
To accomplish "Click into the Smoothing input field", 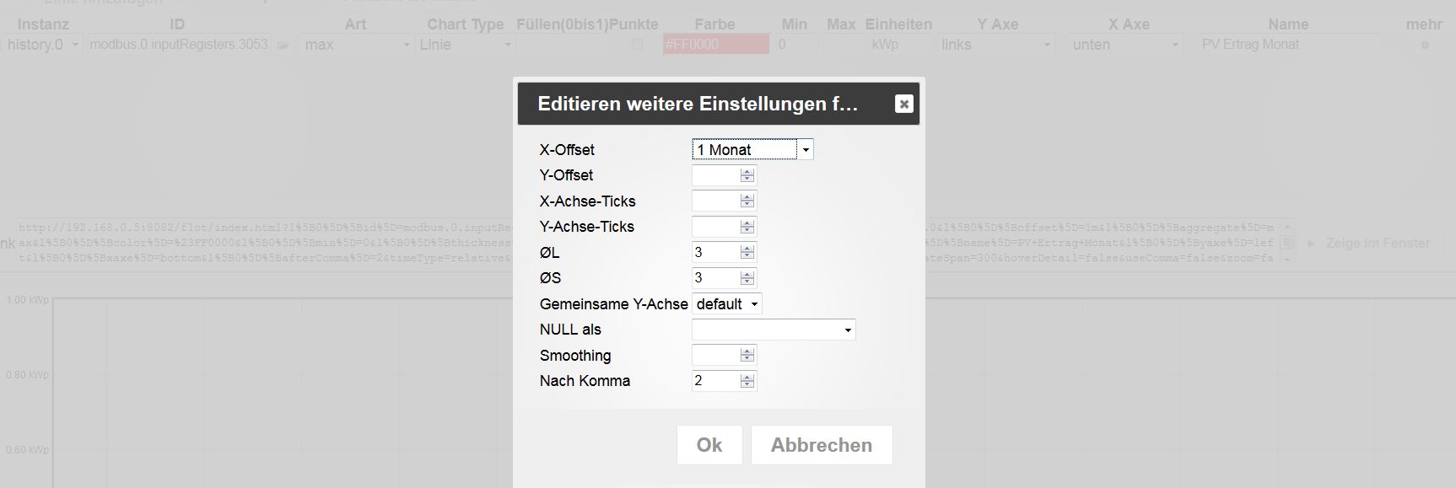I will [x=715, y=356].
